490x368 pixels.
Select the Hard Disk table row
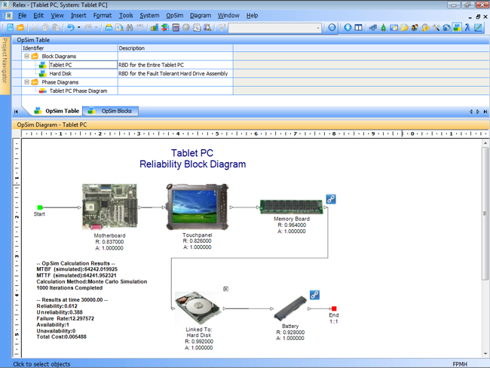60,74
